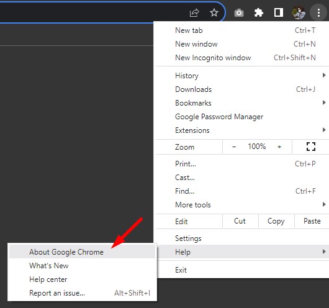Open the camera screenshot extension icon
The image size is (329, 308).
(239, 13)
